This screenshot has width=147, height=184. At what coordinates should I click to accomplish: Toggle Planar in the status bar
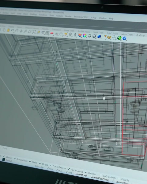coord(59,171)
